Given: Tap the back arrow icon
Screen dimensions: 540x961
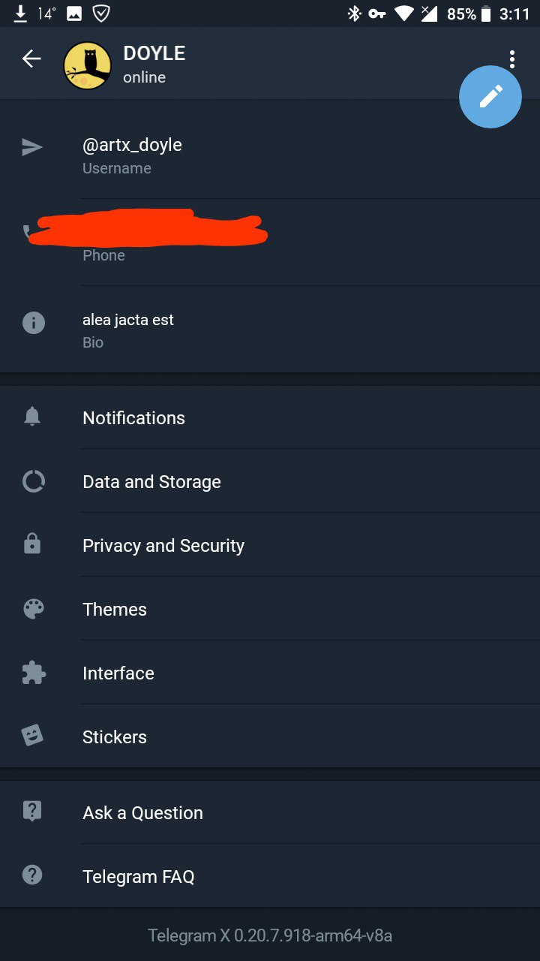Looking at the screenshot, I should pyautogui.click(x=31, y=59).
